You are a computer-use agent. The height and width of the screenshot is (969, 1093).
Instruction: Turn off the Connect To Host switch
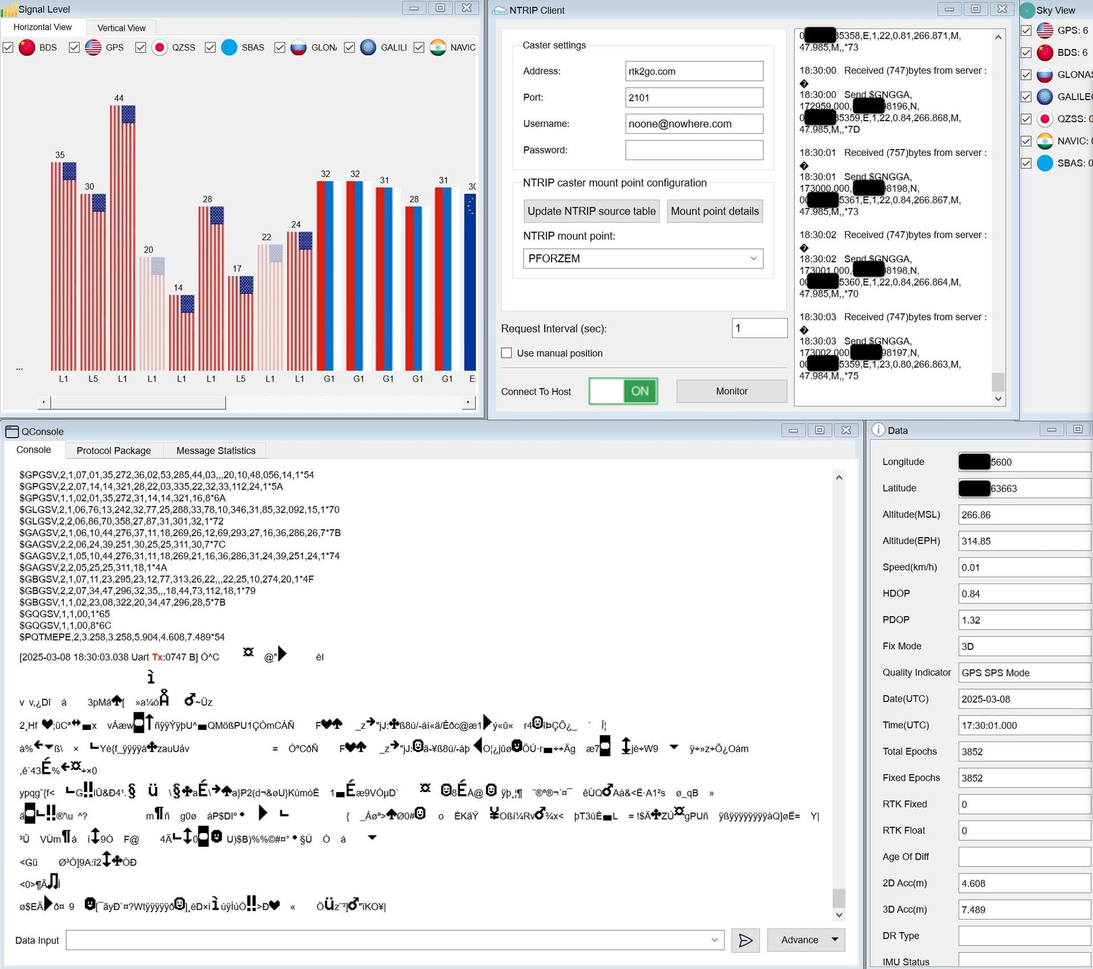623,391
